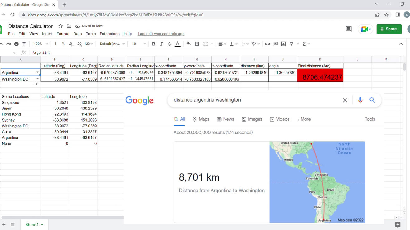Image resolution: width=410 pixels, height=230 pixels.
Task: Switch to the Images tab in Google results
Action: point(252,119)
